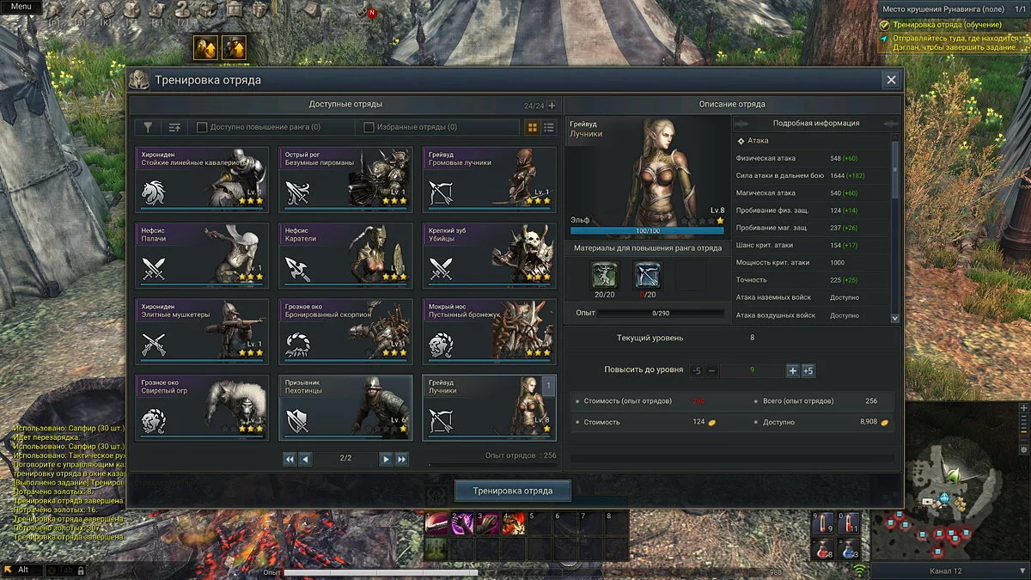Click the first golden buff icon

[204, 48]
